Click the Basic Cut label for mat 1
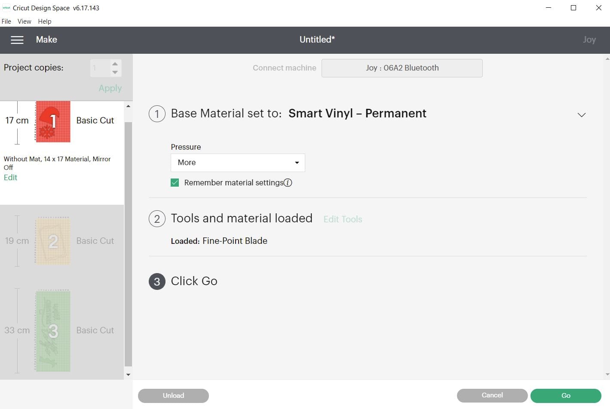This screenshot has width=610, height=409. point(95,120)
